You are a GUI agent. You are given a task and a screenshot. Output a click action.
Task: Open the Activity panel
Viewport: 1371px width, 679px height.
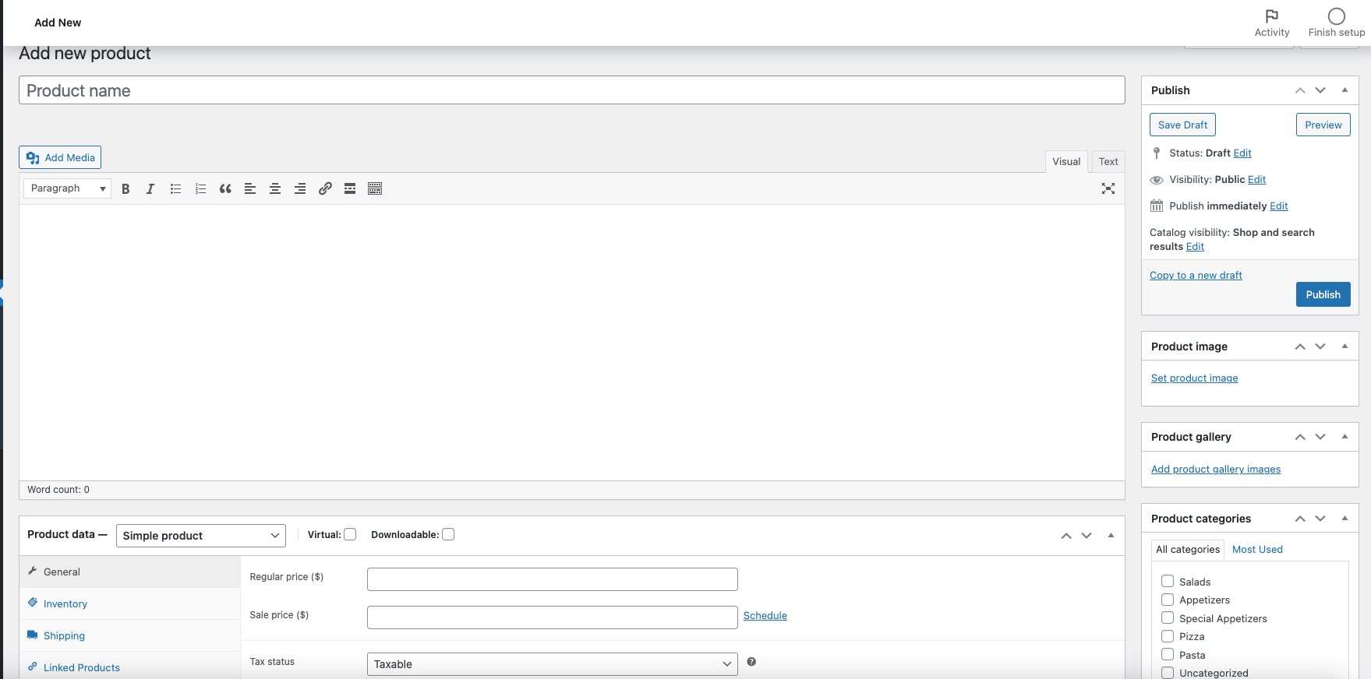coord(1272,23)
